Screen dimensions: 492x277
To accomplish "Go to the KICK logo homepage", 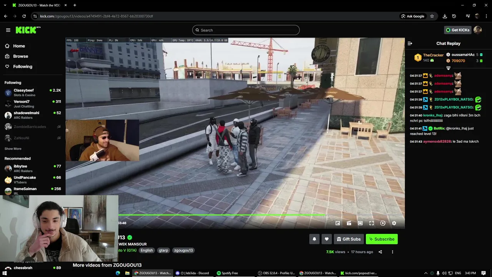I will (x=28, y=30).
